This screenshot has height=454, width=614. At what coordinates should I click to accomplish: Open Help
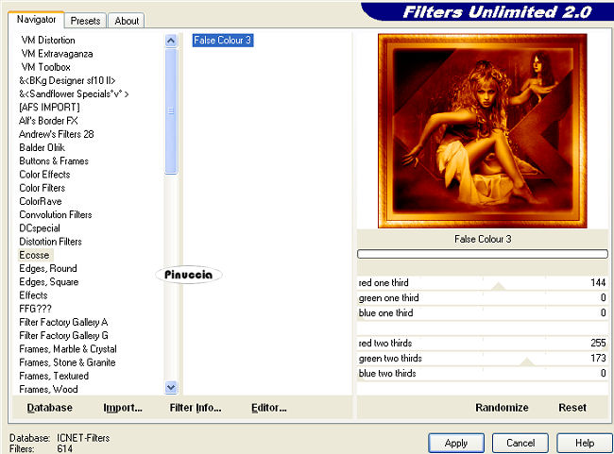pyautogui.click(x=584, y=443)
